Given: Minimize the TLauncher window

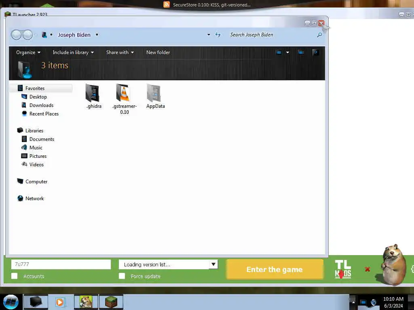Looking at the screenshot, I should (401, 15).
